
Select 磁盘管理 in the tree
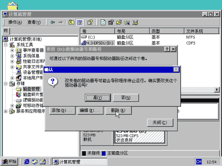pyautogui.click(x=31, y=89)
